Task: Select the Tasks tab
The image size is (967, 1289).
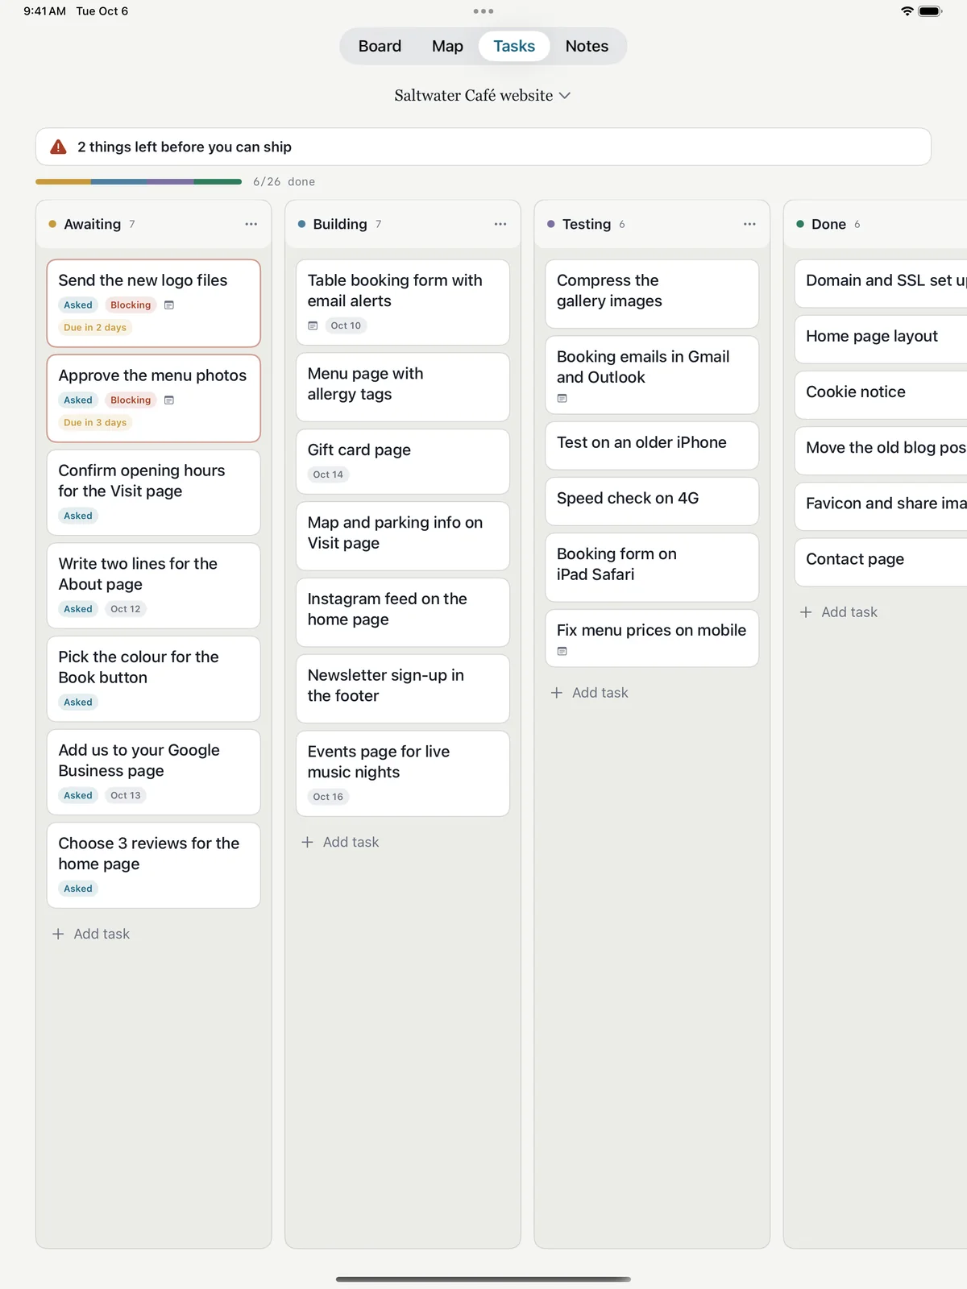Action: coord(514,46)
